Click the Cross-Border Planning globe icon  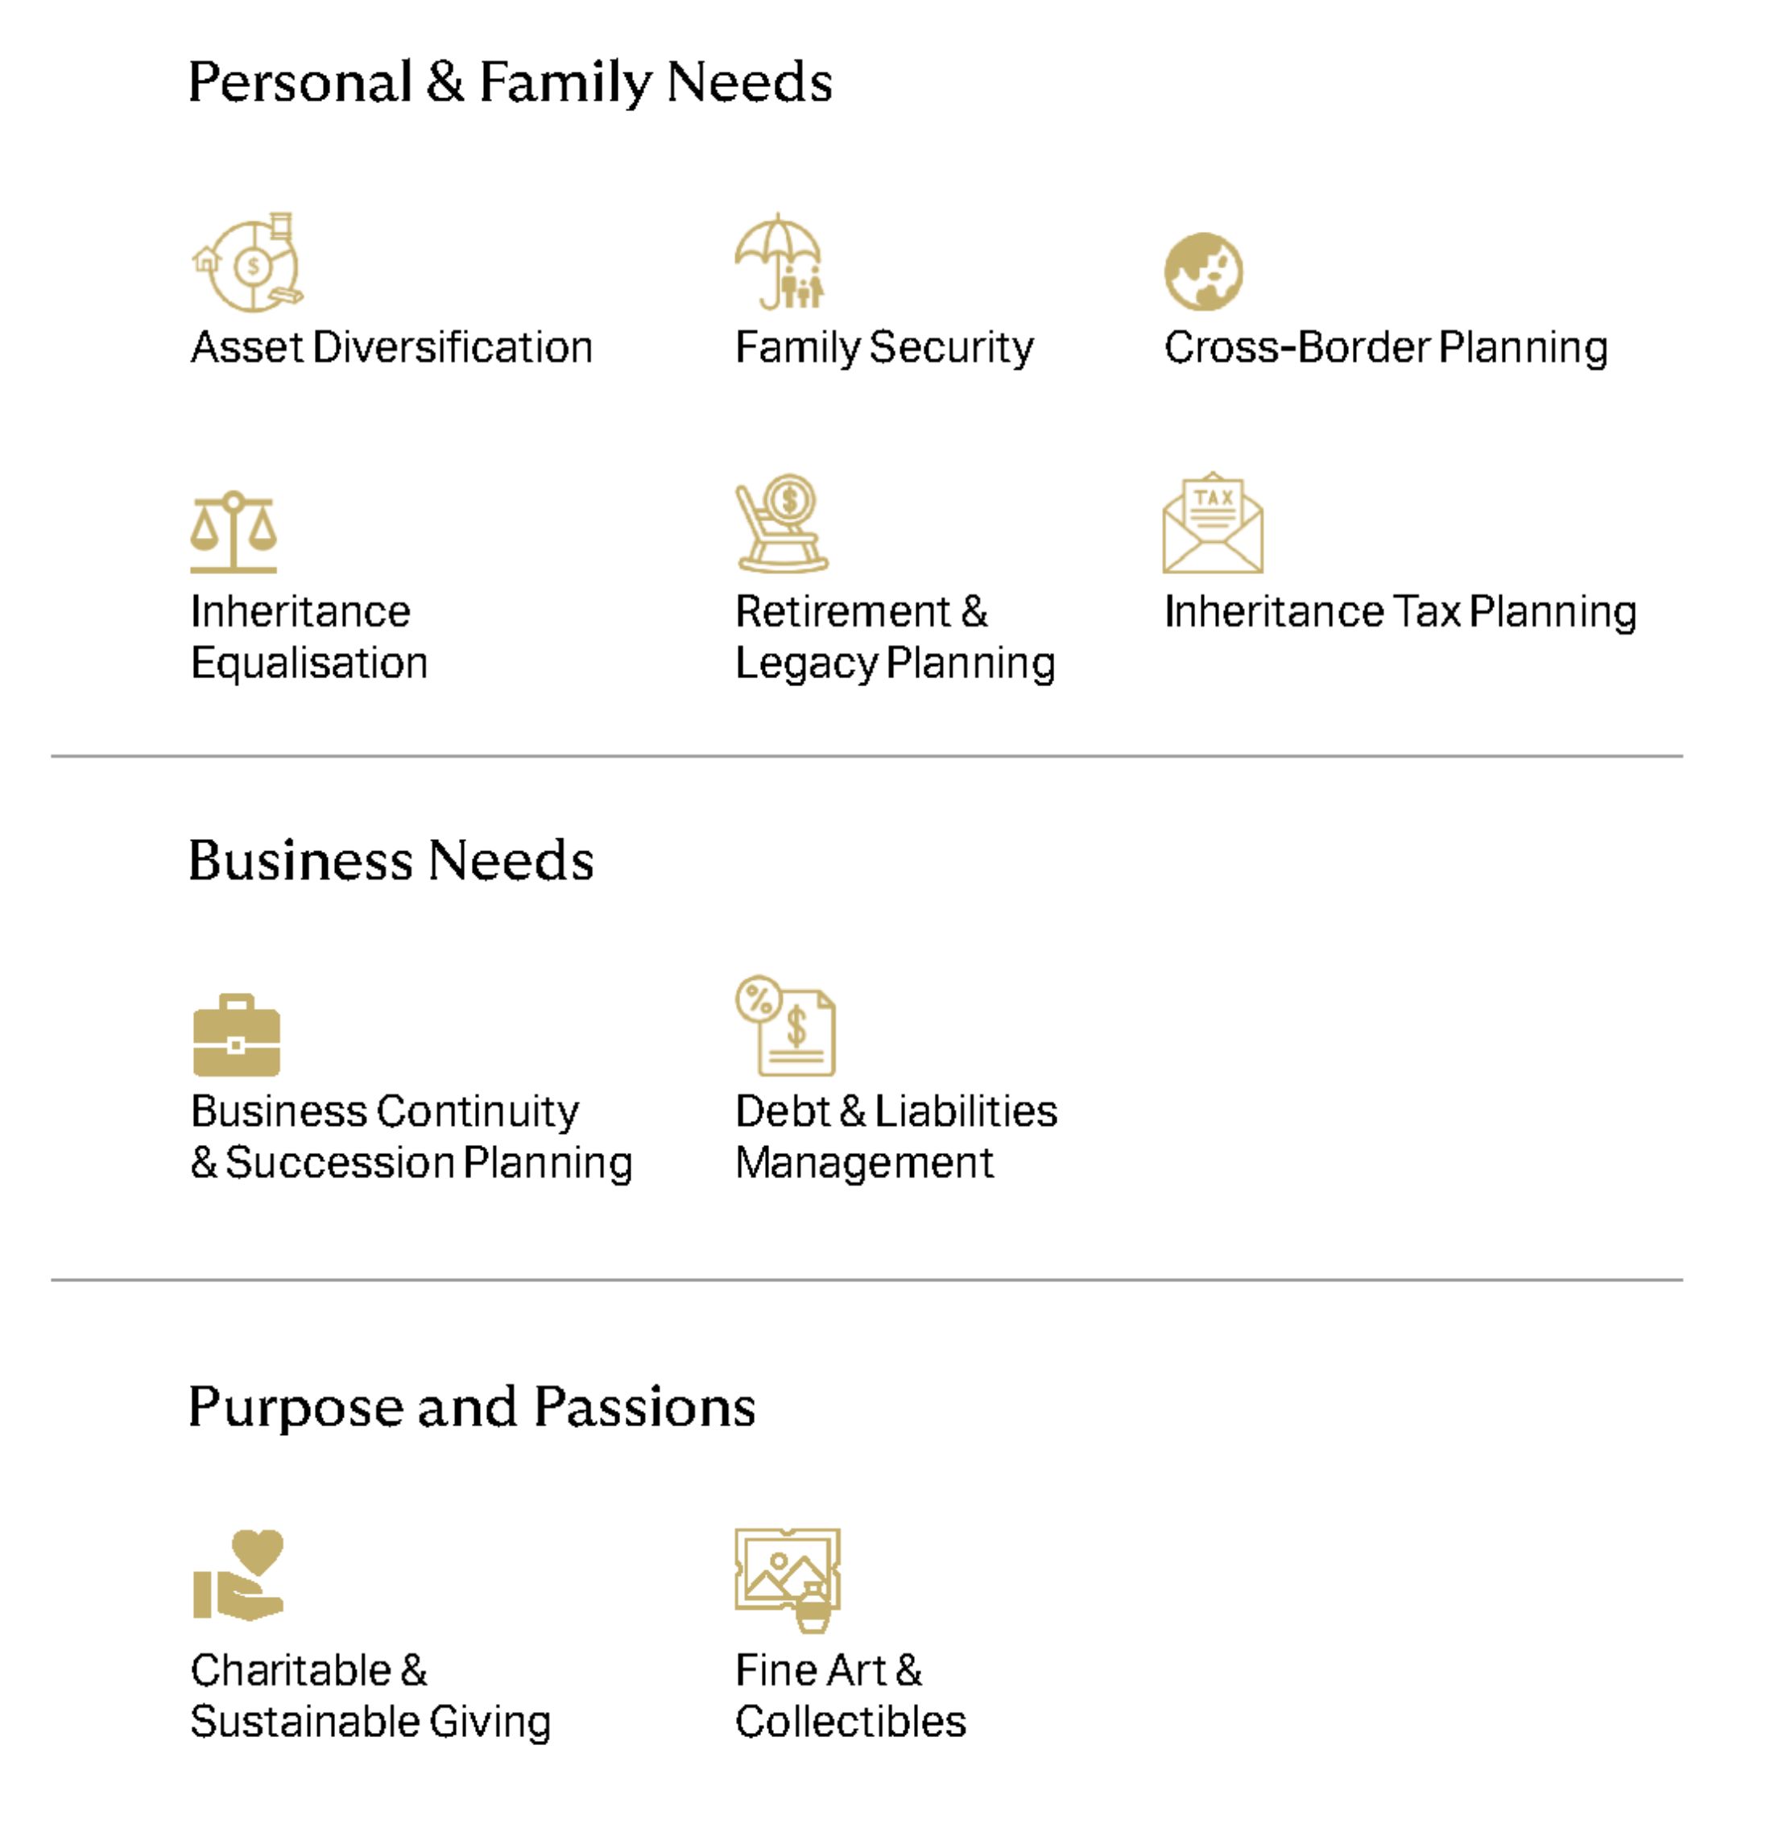[x=1203, y=271]
